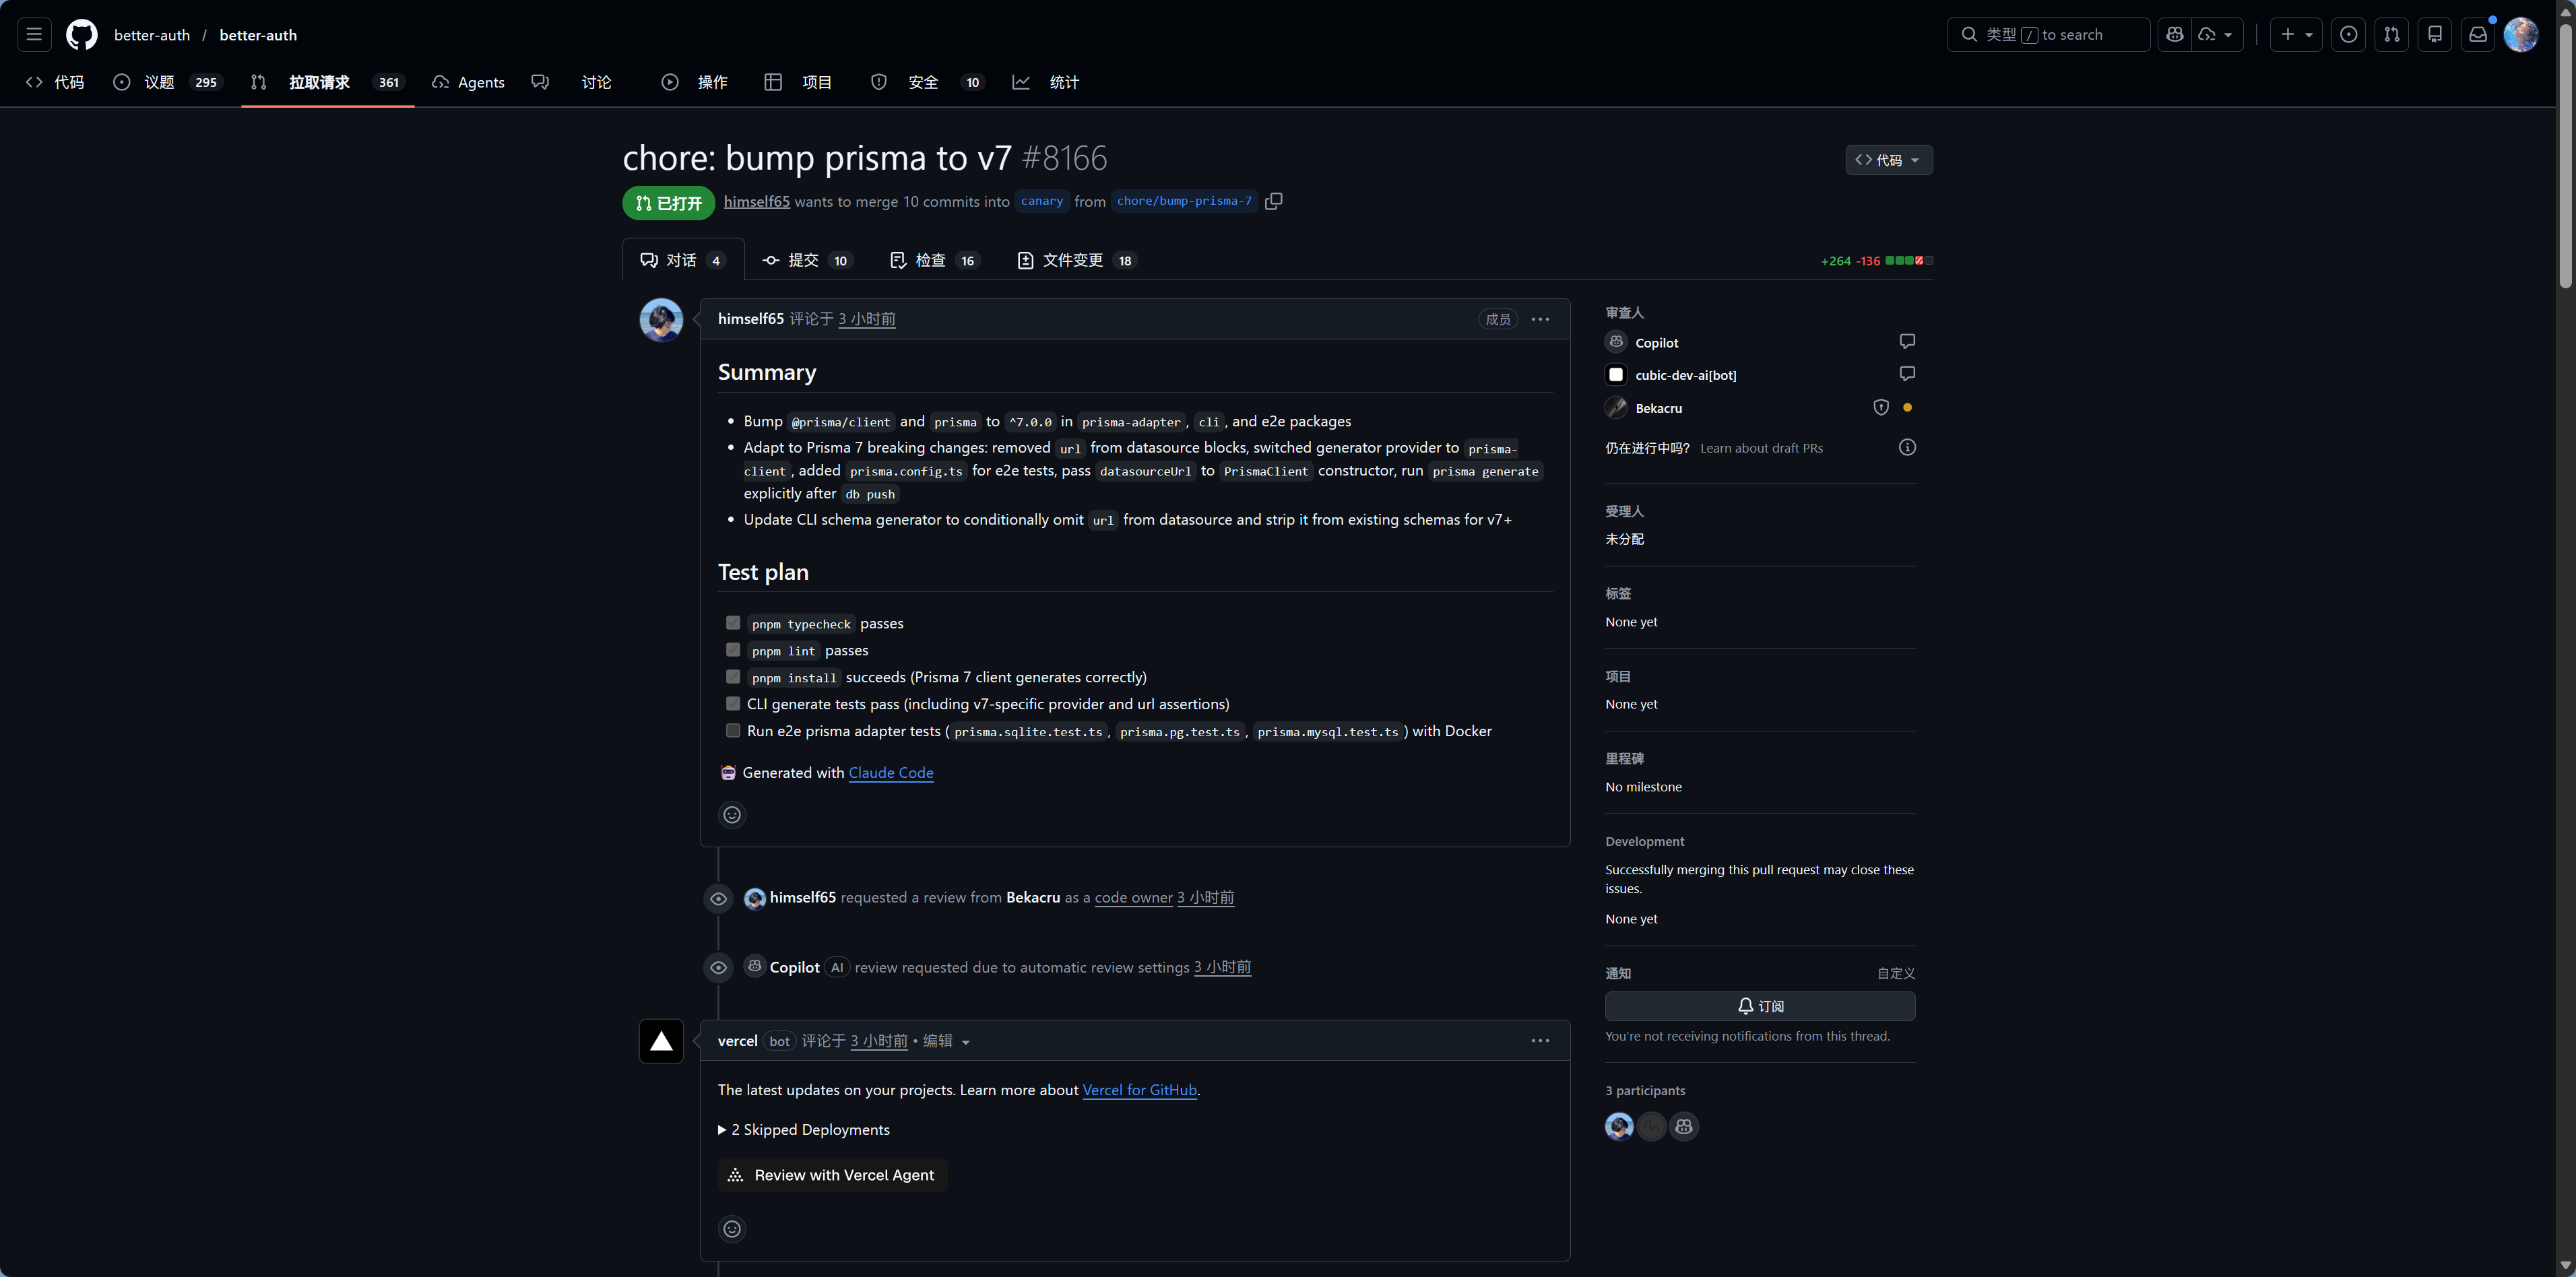This screenshot has width=2576, height=1277.
Task: Copy the branch name chore/bump-prisma-7
Action: pos(1273,201)
